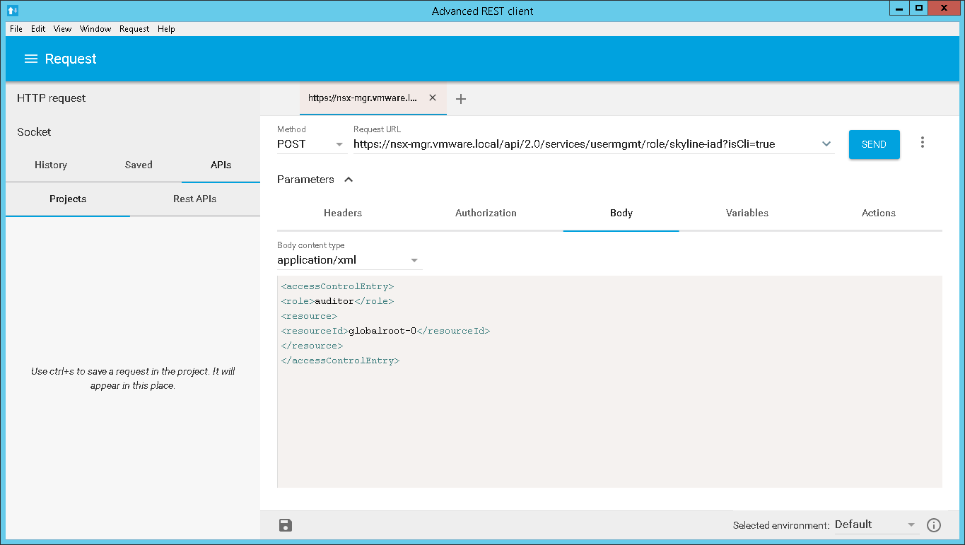
Task: Switch to the Authorization tab
Action: (x=486, y=213)
